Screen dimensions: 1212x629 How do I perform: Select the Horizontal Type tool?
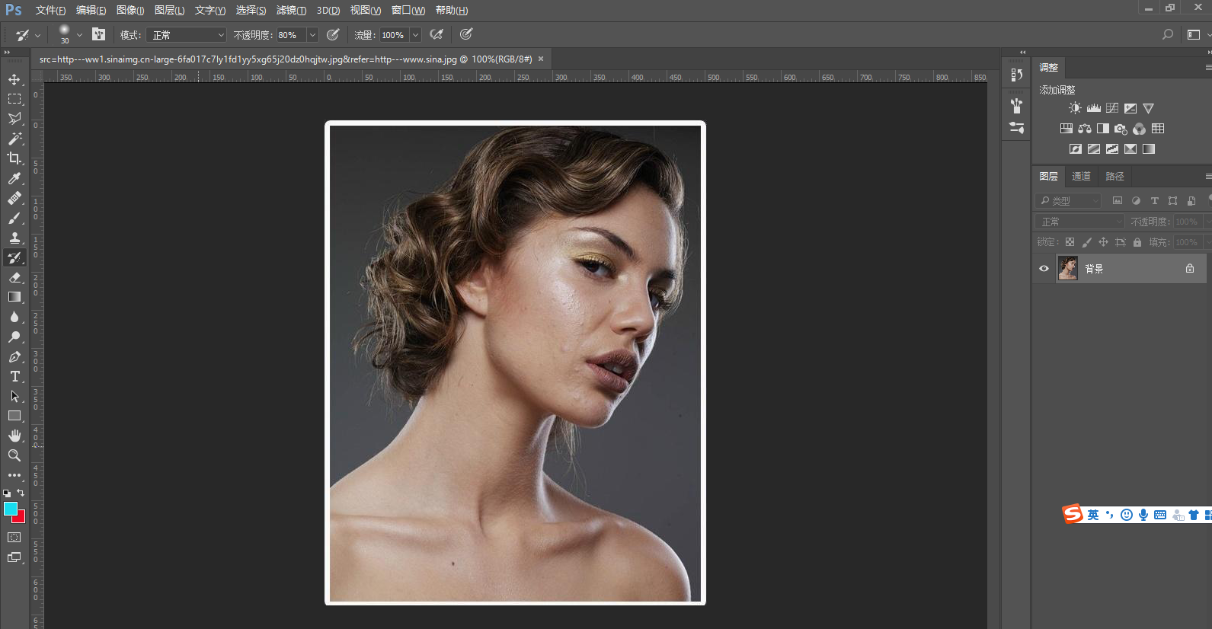[14, 376]
